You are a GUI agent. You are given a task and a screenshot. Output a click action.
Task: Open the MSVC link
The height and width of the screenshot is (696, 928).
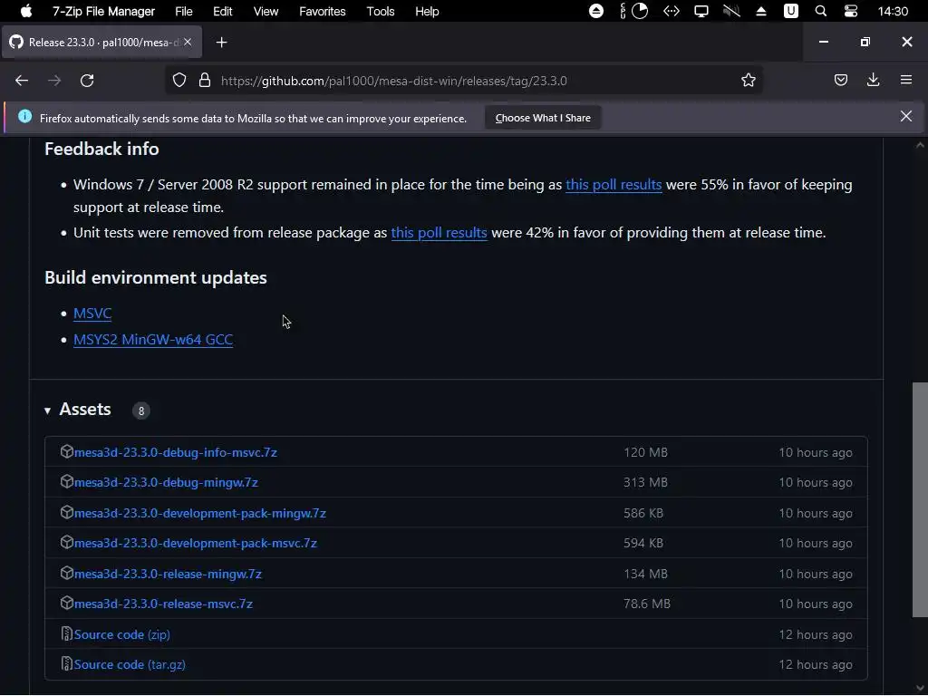click(x=92, y=313)
